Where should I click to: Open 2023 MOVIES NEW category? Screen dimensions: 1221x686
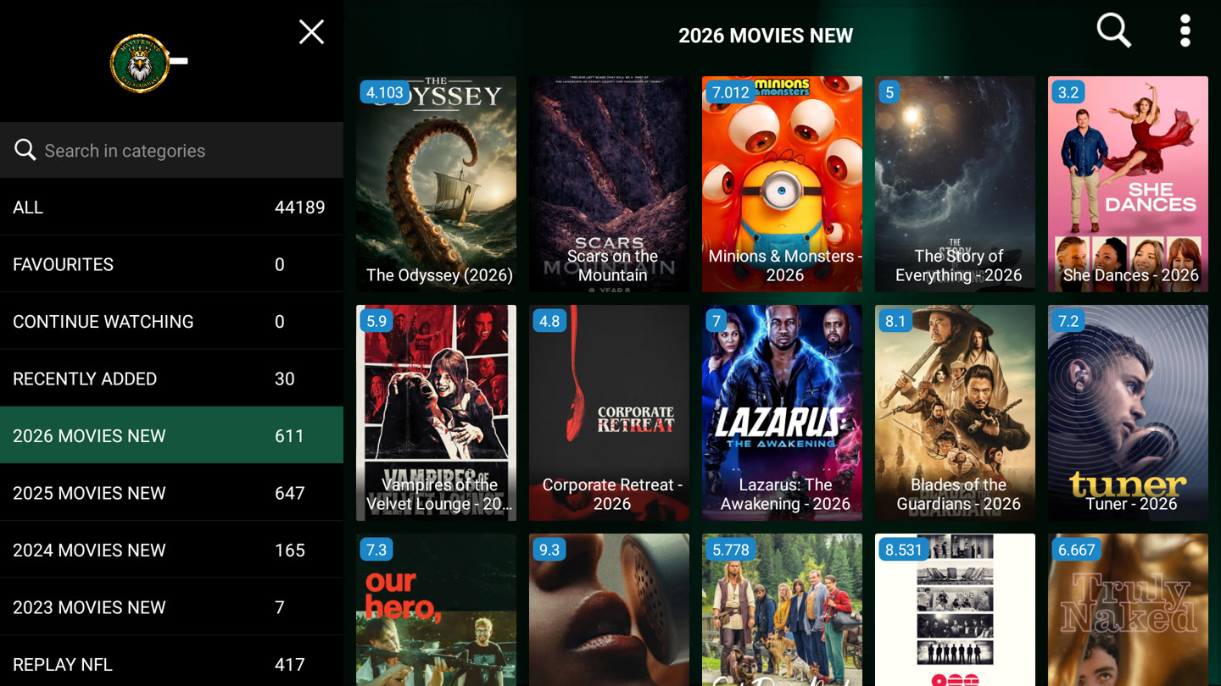click(171, 607)
